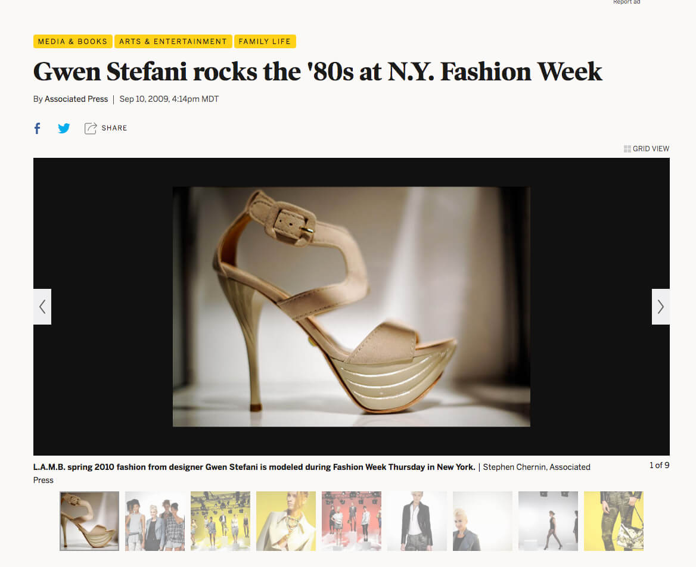Select the beige high-heel shoe thumbnail
Image resolution: width=696 pixels, height=567 pixels.
click(89, 521)
